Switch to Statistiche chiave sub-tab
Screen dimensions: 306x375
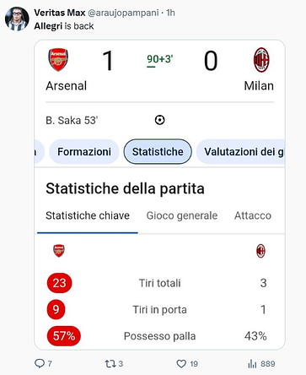coord(88,215)
